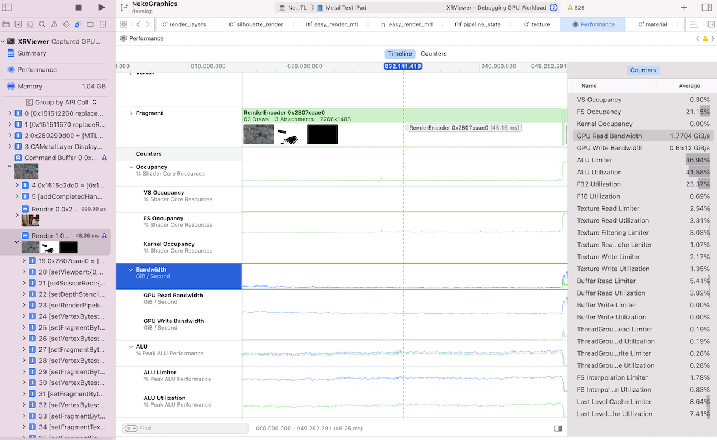The image size is (717, 440).
Task: Open the Issue navigator warning icon
Action: pyautogui.click(x=54, y=25)
